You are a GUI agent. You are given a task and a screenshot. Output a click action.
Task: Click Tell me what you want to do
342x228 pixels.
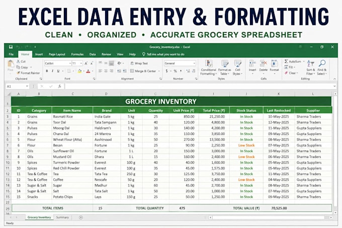[x=163, y=54]
